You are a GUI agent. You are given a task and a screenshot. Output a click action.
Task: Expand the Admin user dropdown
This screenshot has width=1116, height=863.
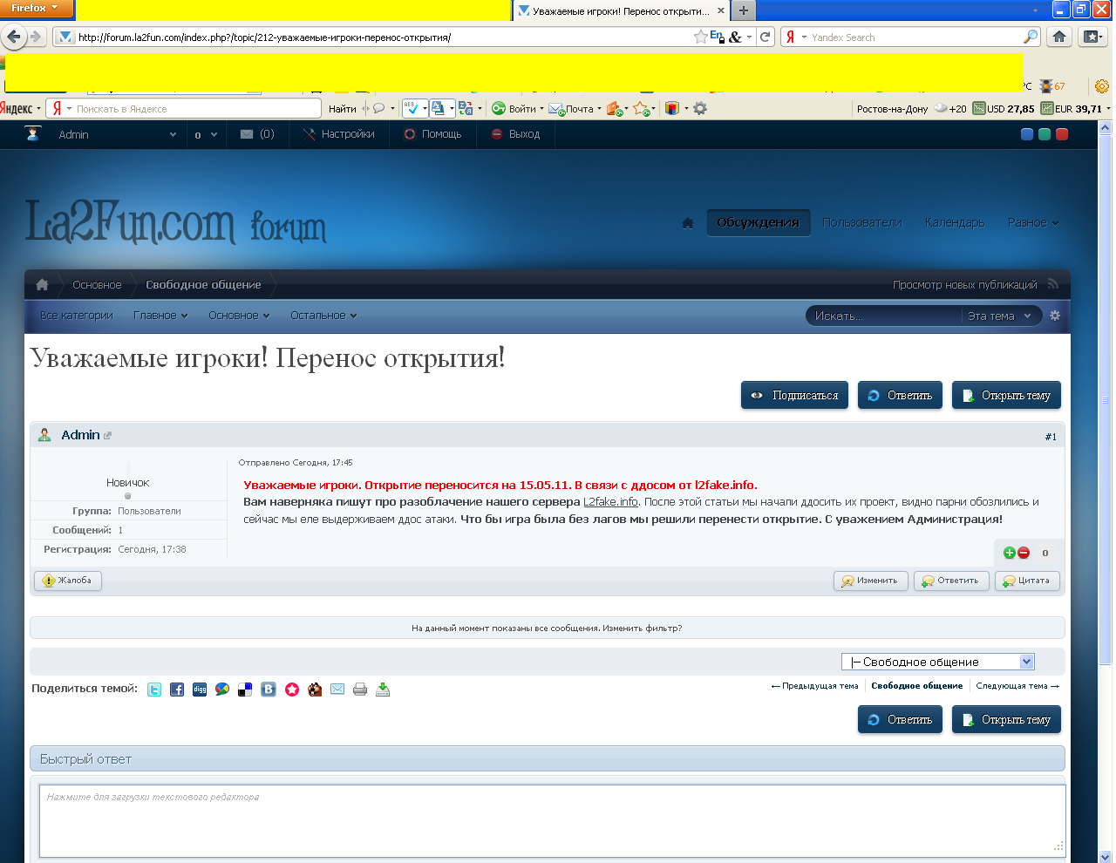click(173, 134)
